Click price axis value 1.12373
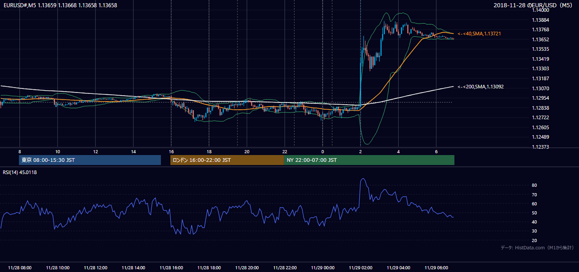 point(540,147)
